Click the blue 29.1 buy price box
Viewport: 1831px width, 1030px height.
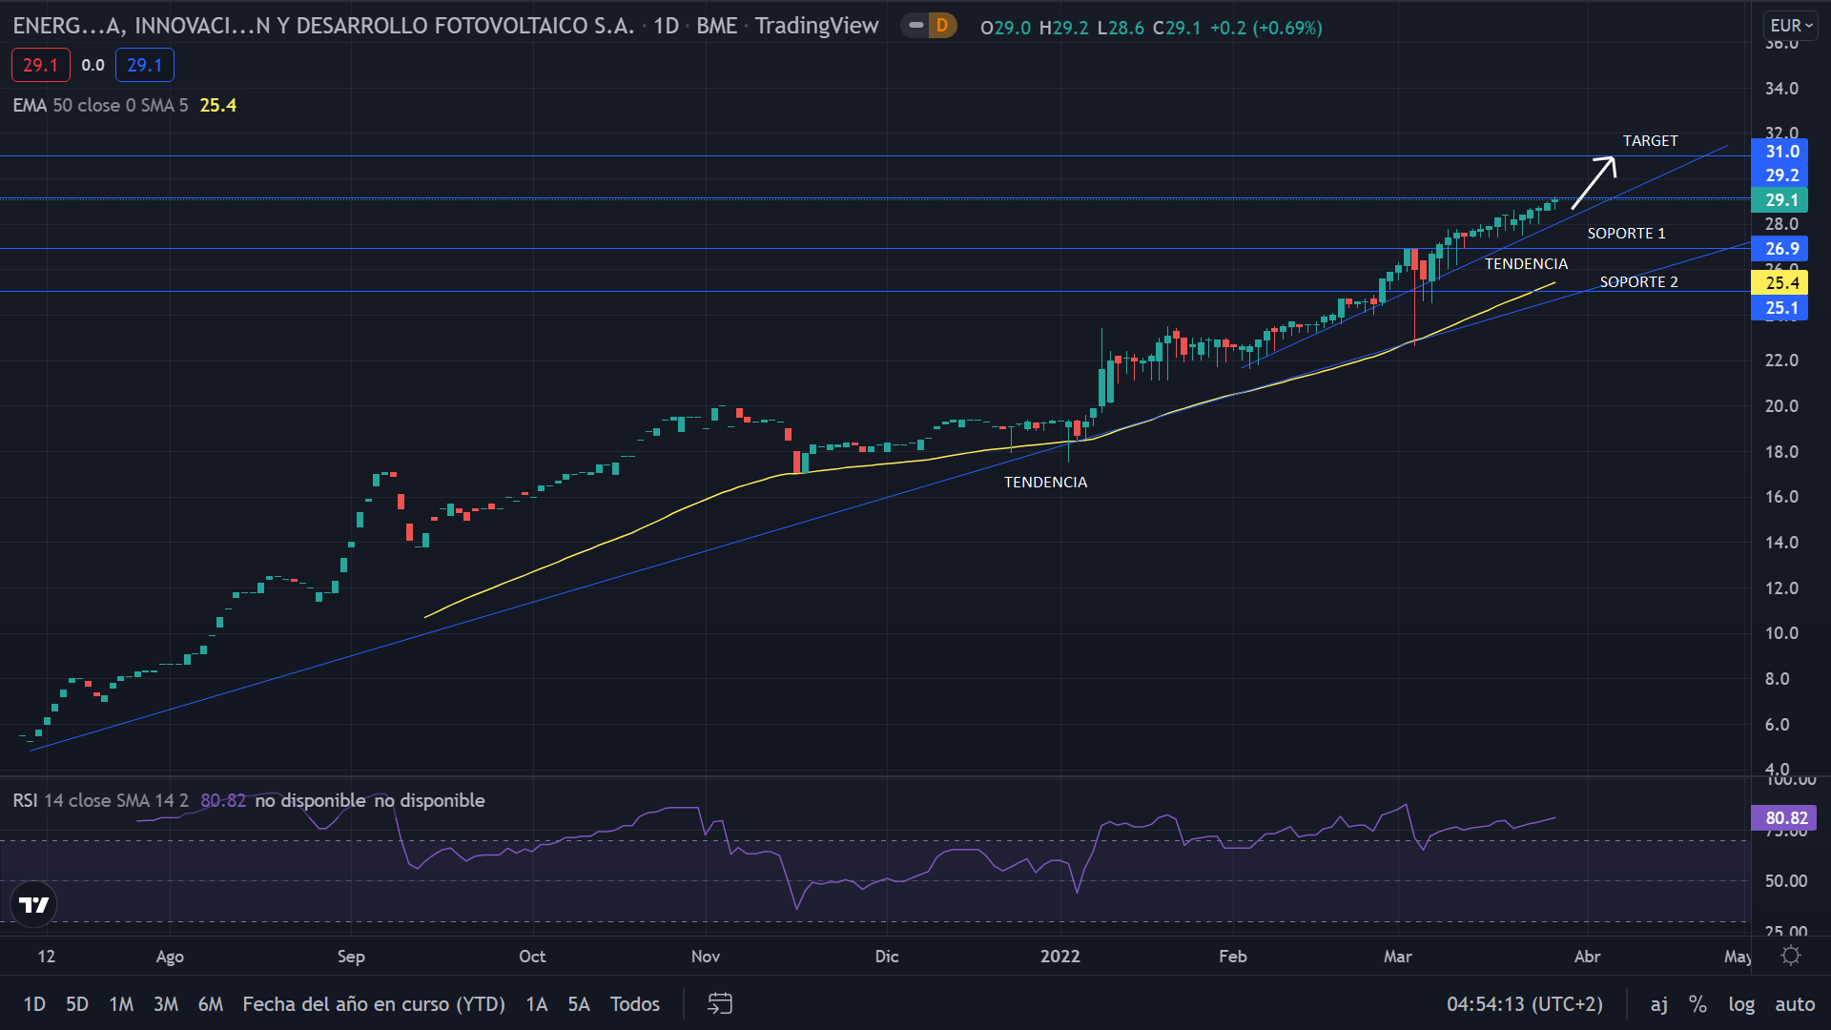(x=144, y=65)
